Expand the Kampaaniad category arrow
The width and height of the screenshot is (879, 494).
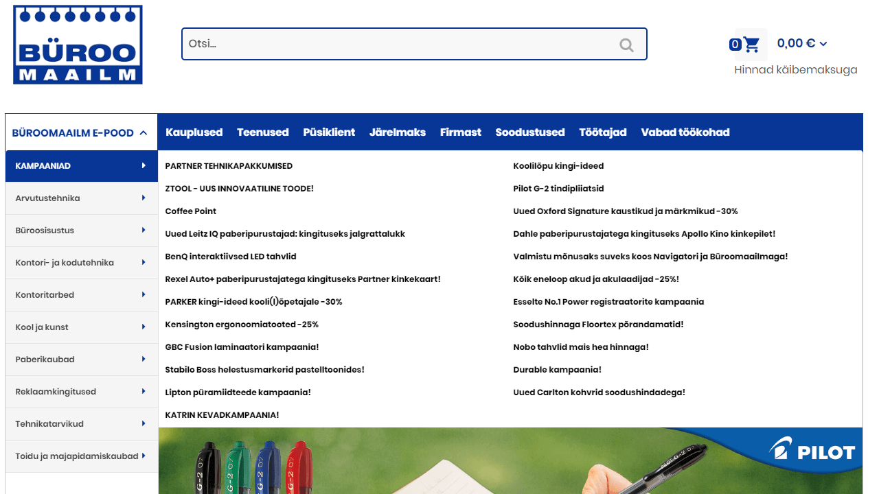(x=144, y=165)
